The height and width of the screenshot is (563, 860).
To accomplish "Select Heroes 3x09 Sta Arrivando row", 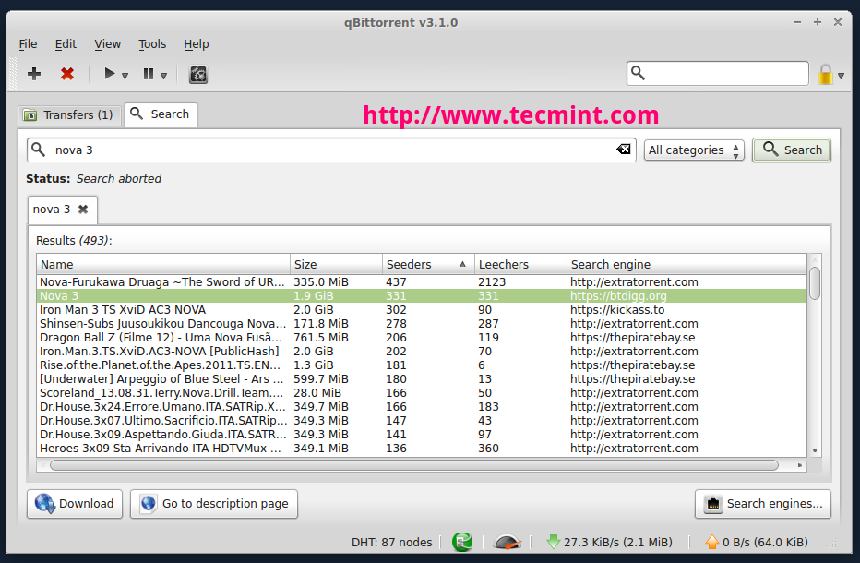I will [421, 449].
